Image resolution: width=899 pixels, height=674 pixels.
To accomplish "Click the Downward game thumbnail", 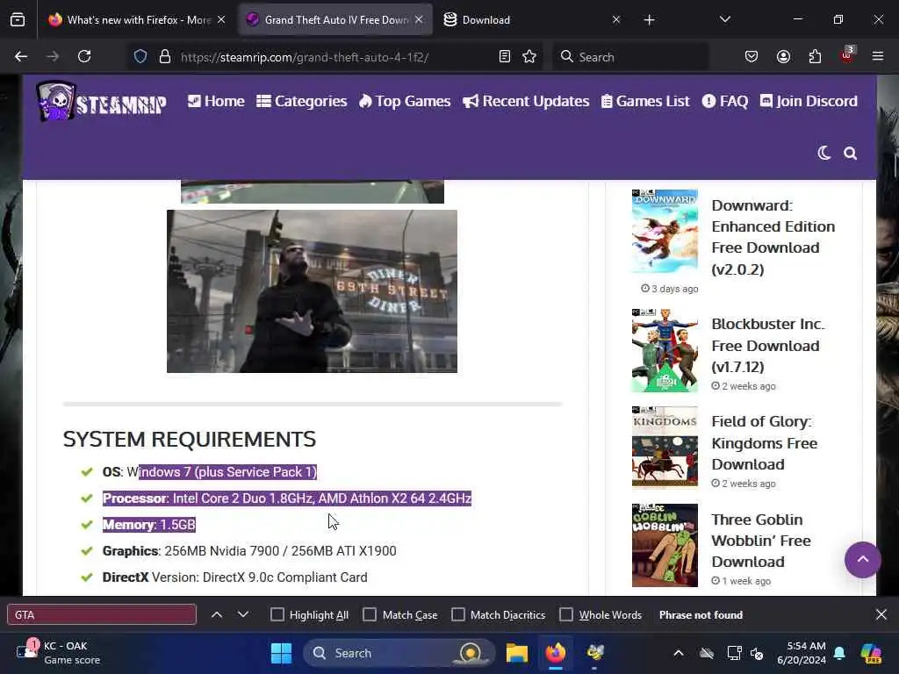I will (665, 231).
